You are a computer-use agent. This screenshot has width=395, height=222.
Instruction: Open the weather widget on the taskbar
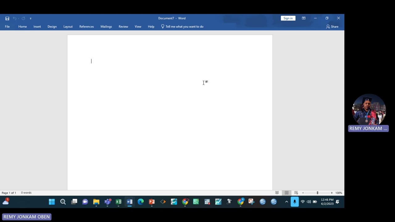(x=6, y=201)
